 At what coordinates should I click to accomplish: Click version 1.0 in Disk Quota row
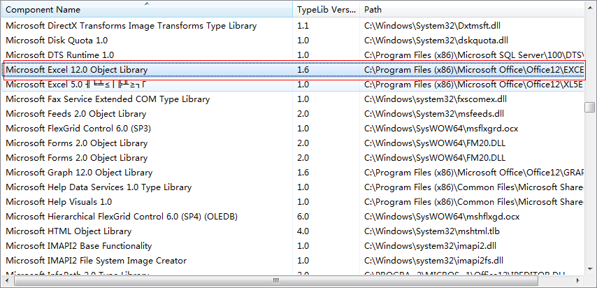(x=303, y=41)
